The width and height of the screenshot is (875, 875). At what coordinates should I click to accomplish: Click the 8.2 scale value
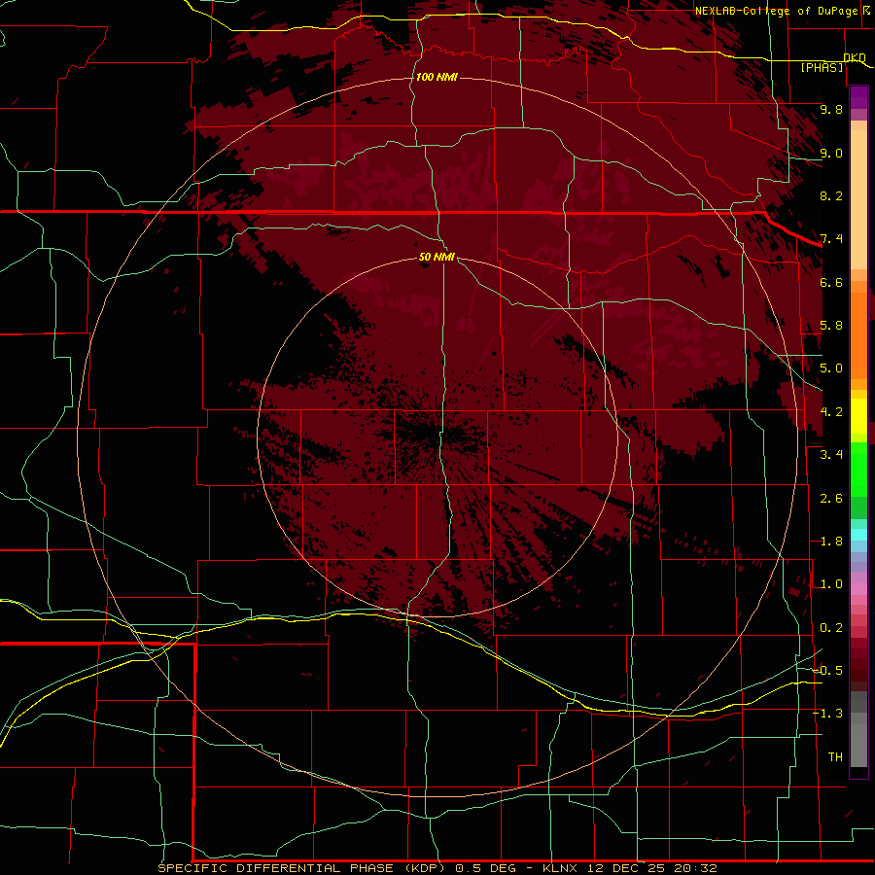tap(831, 195)
